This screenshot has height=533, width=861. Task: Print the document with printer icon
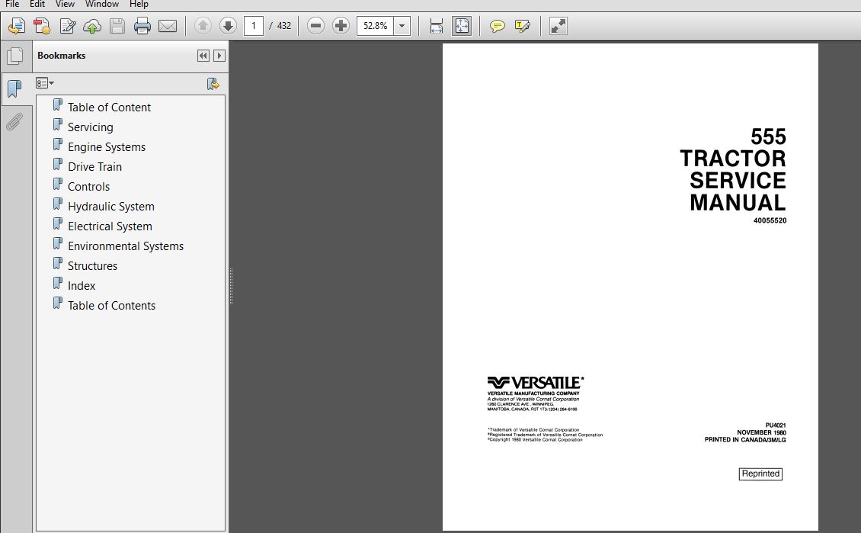pos(142,26)
